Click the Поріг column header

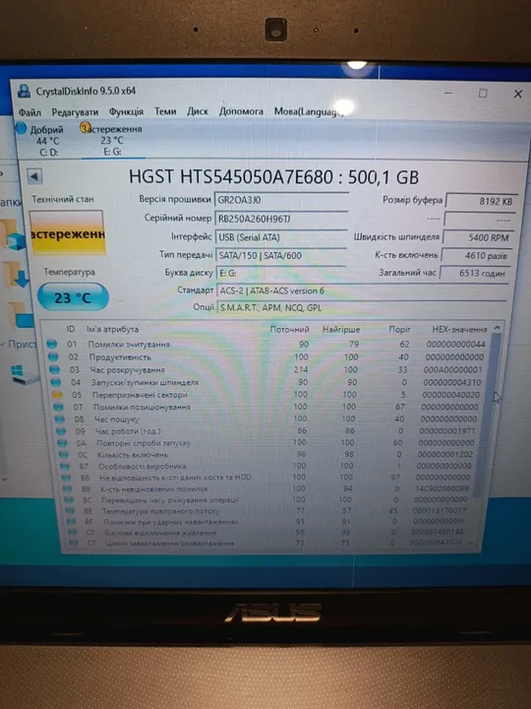[399, 330]
